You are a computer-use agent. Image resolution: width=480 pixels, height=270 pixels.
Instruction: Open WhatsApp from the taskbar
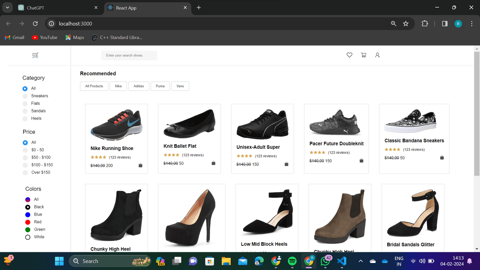(325, 261)
